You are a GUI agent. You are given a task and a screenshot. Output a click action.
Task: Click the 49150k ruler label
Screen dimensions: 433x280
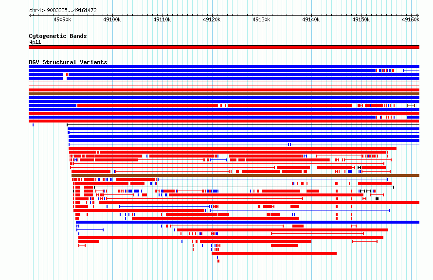tap(361, 19)
